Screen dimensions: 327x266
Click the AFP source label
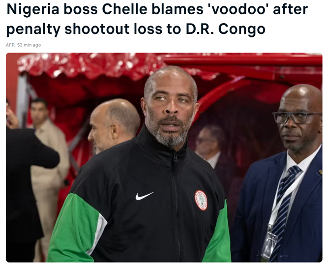[10, 45]
